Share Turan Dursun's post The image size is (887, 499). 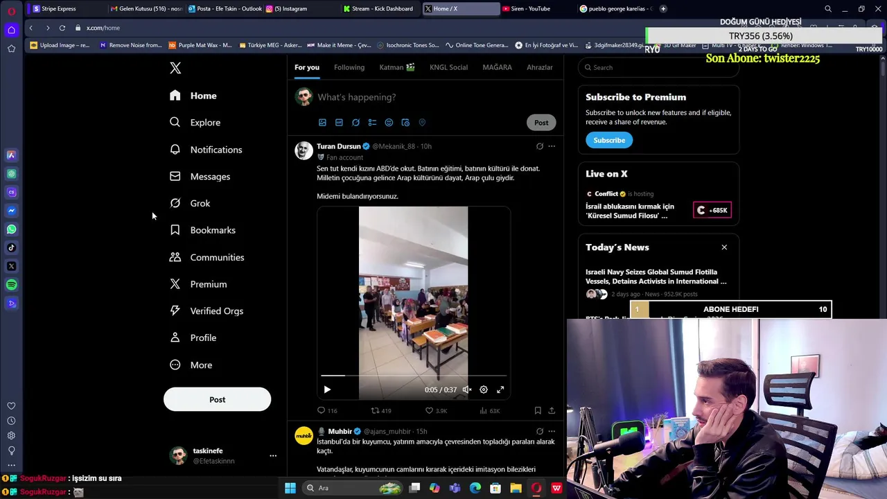pos(552,411)
